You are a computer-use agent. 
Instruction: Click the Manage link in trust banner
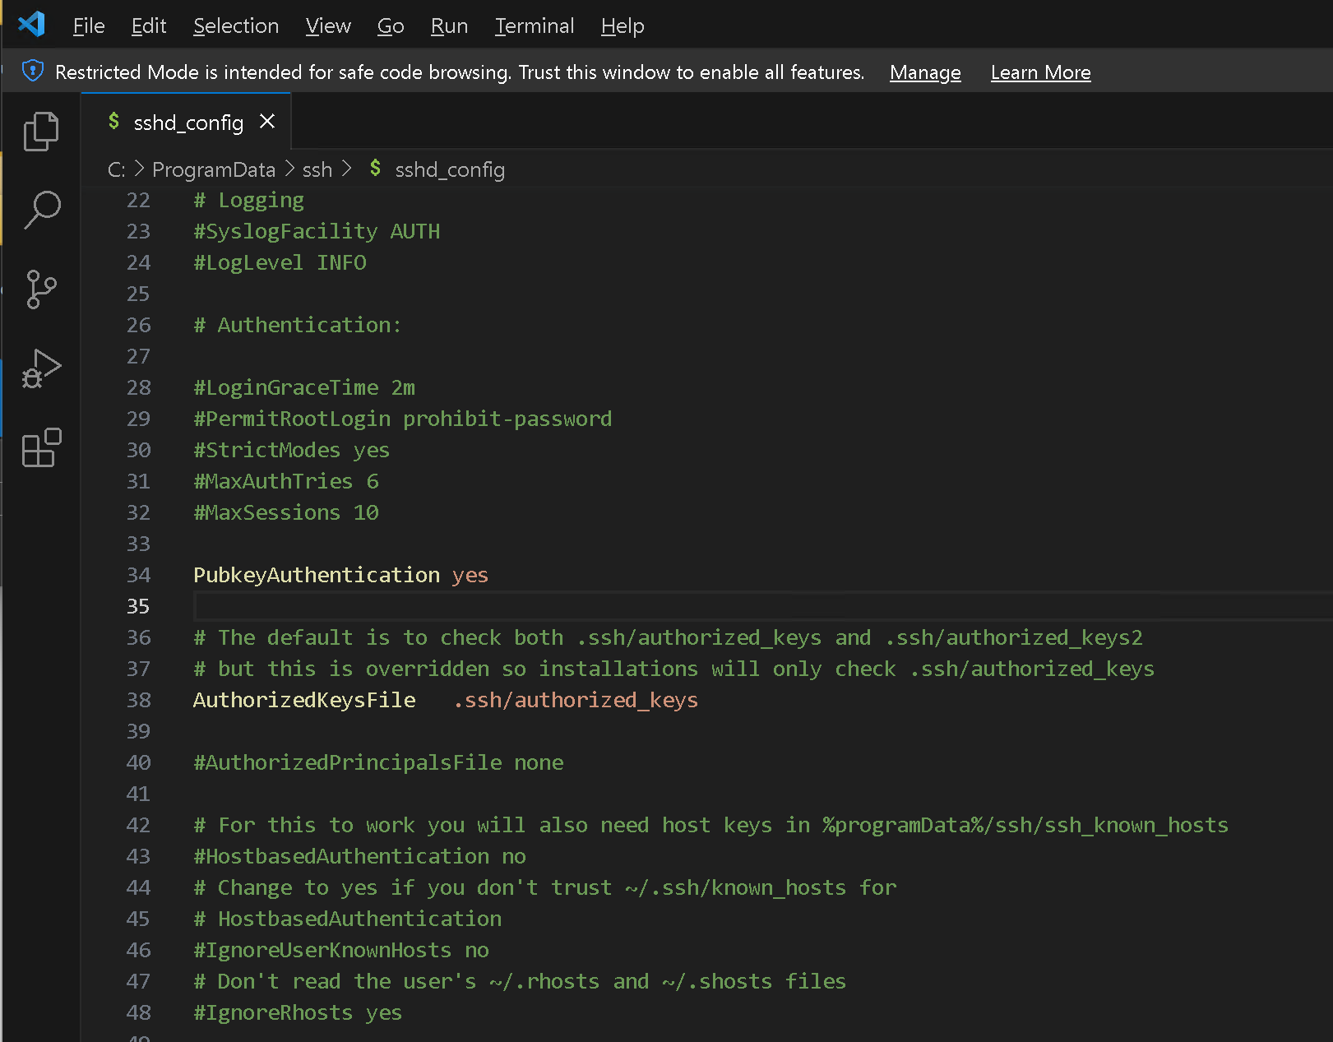pos(924,72)
